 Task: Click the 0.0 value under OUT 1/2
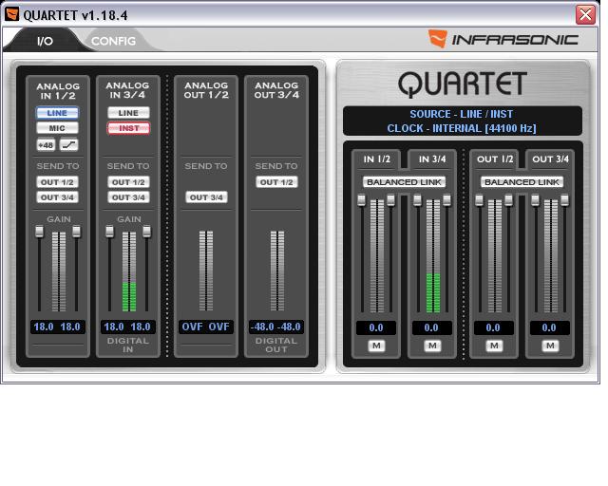point(494,327)
